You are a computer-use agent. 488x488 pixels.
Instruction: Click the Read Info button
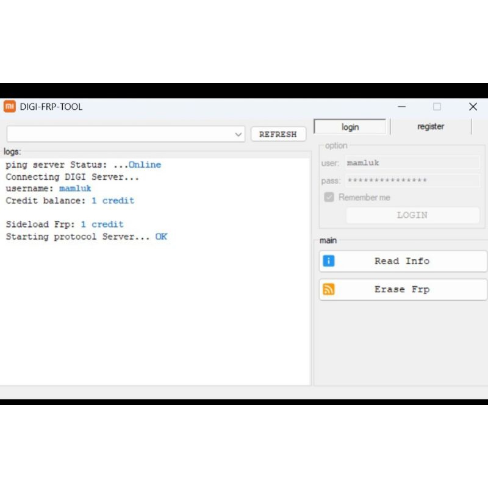(x=403, y=261)
